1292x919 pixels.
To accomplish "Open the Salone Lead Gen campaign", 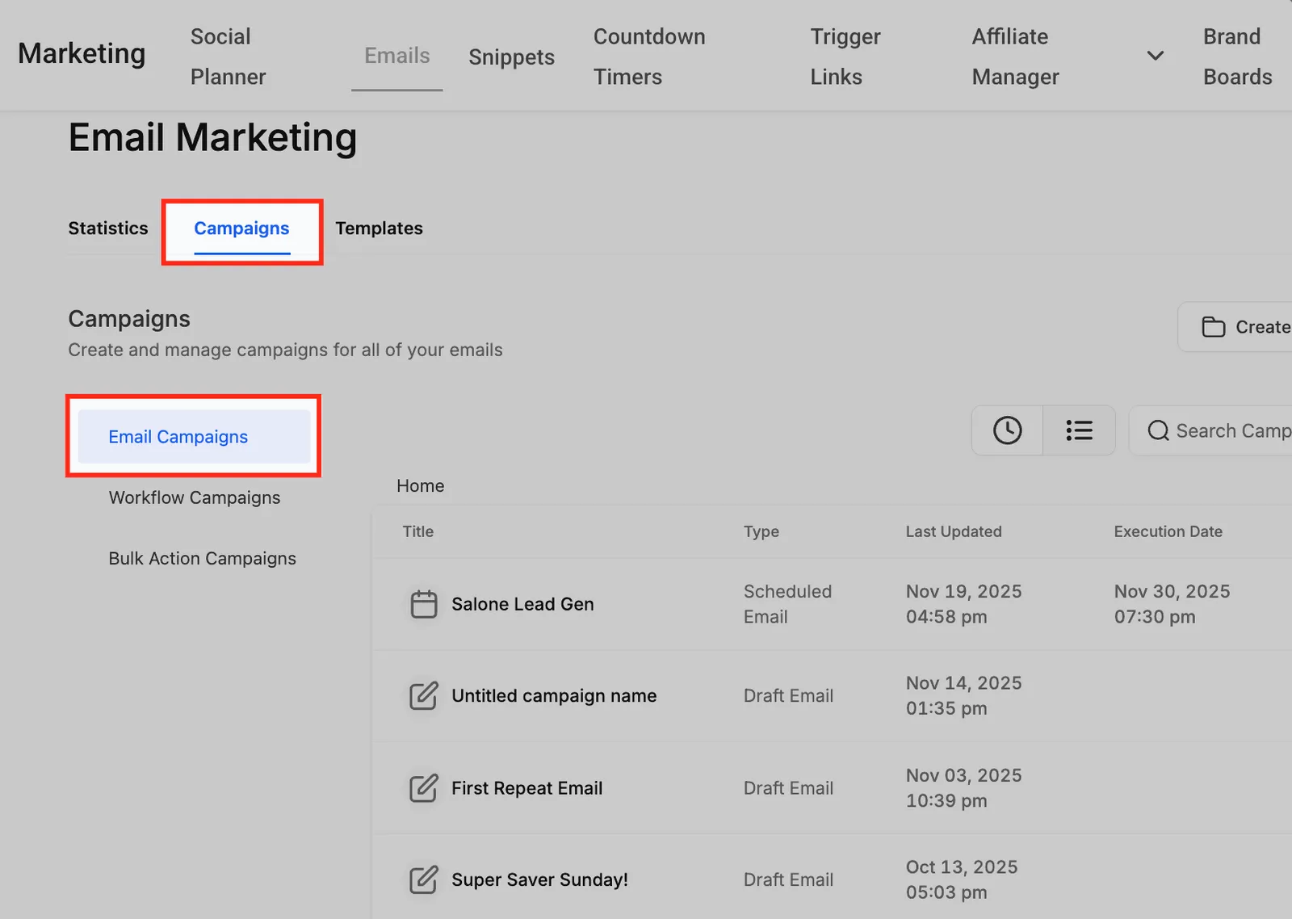I will coord(522,604).
